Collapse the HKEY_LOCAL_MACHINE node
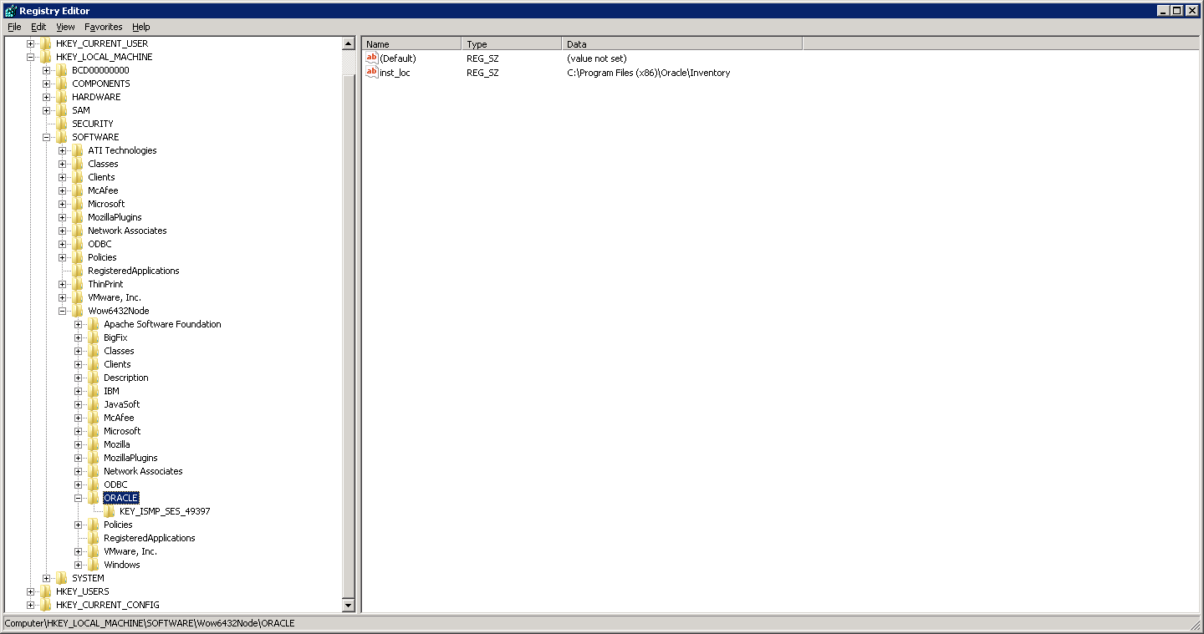The image size is (1204, 634). pyautogui.click(x=31, y=57)
